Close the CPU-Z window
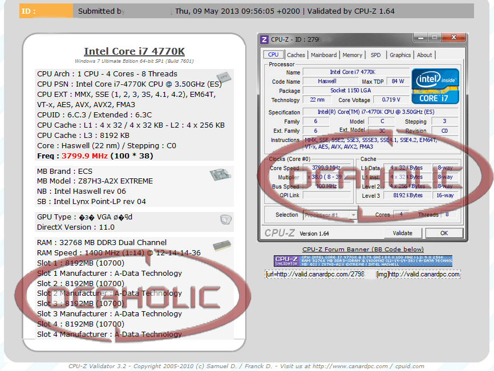494x371 pixels. 453,38
